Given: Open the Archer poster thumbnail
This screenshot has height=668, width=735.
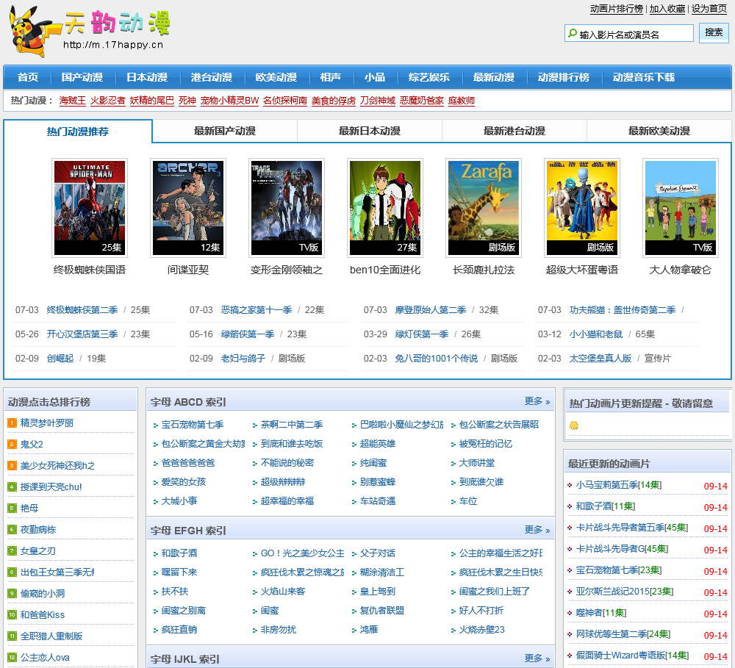Looking at the screenshot, I should click(x=188, y=208).
